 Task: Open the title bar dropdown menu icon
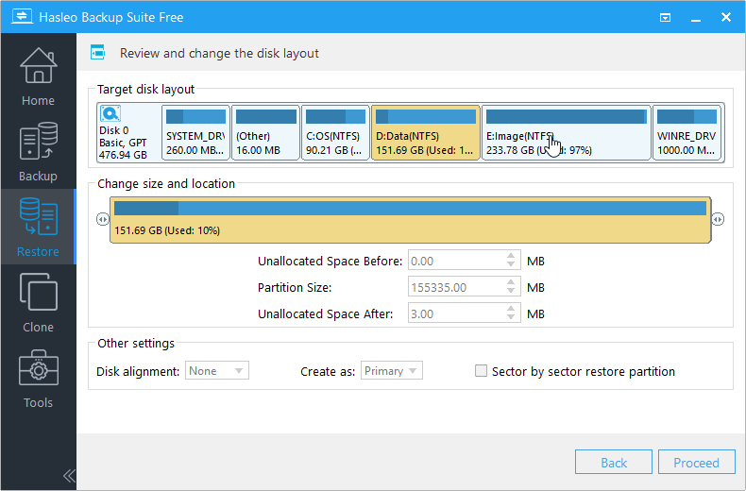pos(665,17)
